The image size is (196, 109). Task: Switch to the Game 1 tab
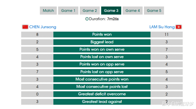click(68, 11)
